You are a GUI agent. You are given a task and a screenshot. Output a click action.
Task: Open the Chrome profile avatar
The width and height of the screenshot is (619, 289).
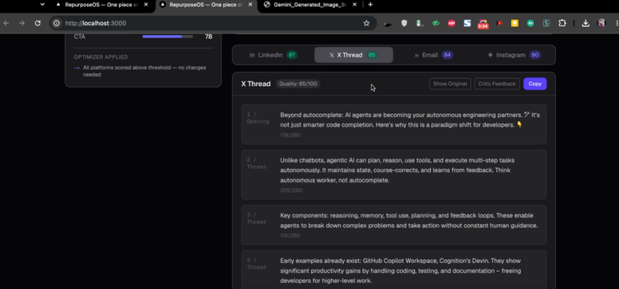(601, 23)
